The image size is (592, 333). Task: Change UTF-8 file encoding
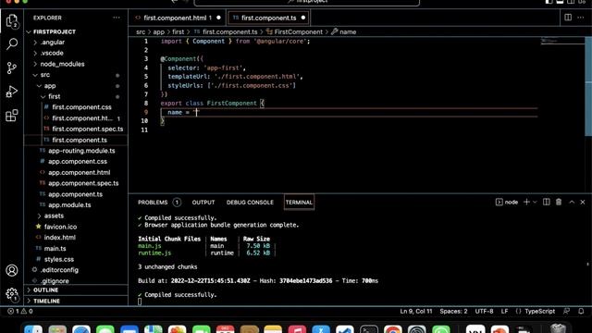pos(484,311)
